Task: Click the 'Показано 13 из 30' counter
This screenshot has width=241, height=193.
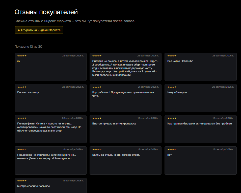Action: tap(28, 46)
